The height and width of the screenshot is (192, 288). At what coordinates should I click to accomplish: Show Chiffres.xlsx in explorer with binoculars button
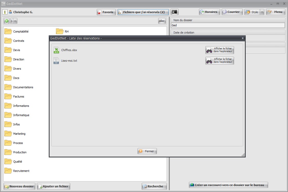220,50
